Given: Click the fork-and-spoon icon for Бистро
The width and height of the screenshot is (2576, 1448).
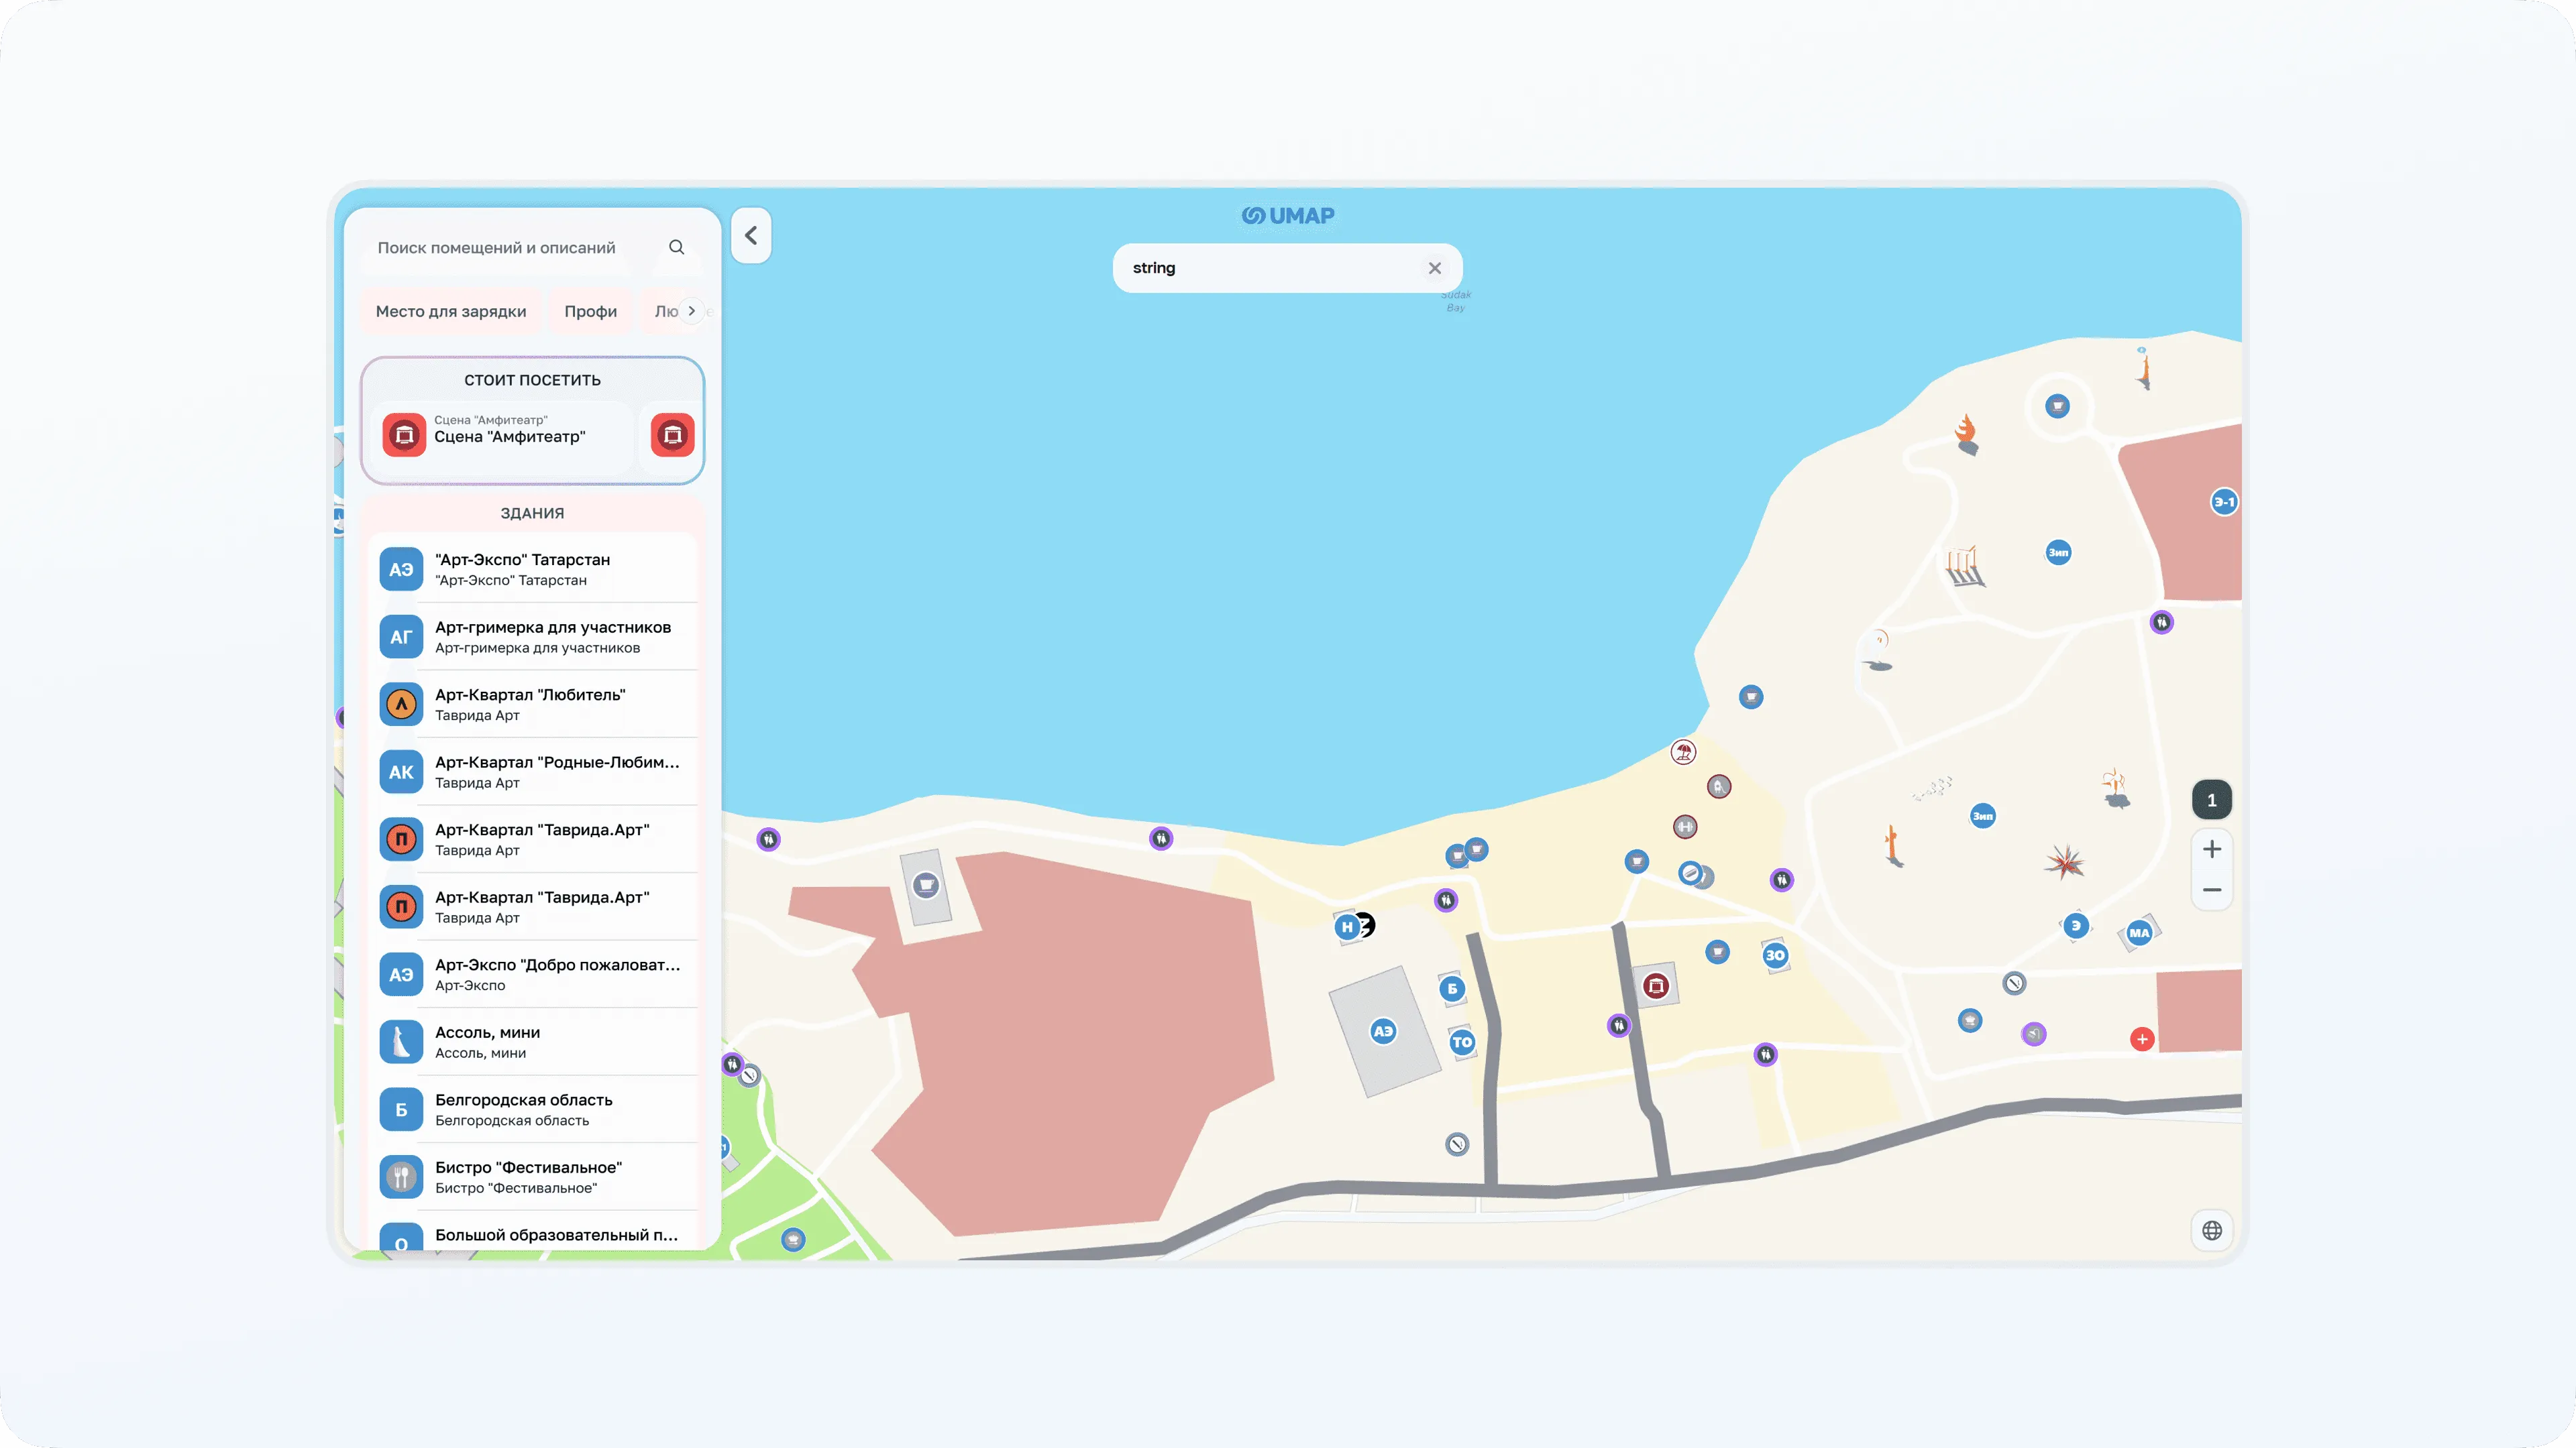Looking at the screenshot, I should click(401, 1177).
